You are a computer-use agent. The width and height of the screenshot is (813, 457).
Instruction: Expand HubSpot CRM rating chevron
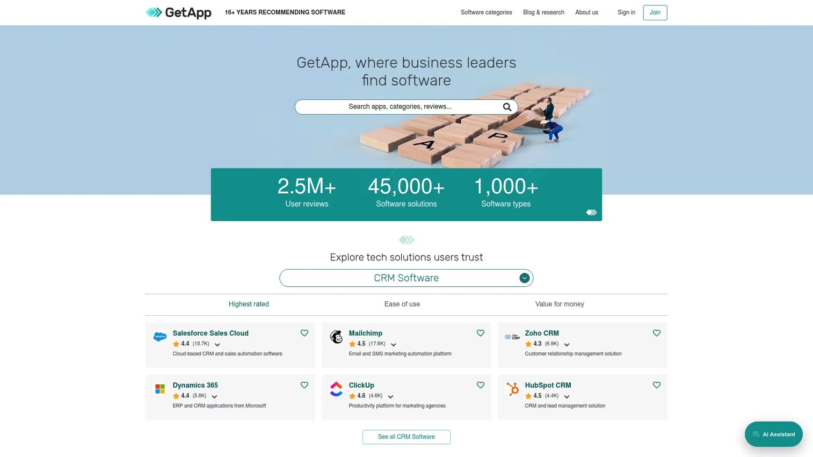click(567, 397)
